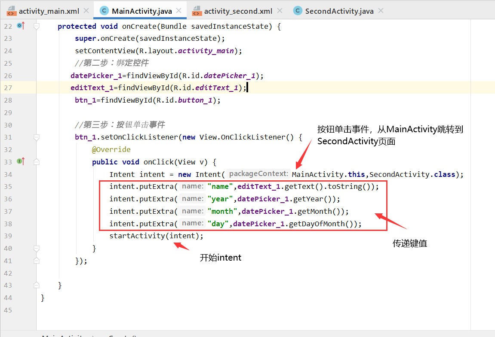Click the fold marker next to line 40
The width and height of the screenshot is (495, 337).
click(36, 248)
